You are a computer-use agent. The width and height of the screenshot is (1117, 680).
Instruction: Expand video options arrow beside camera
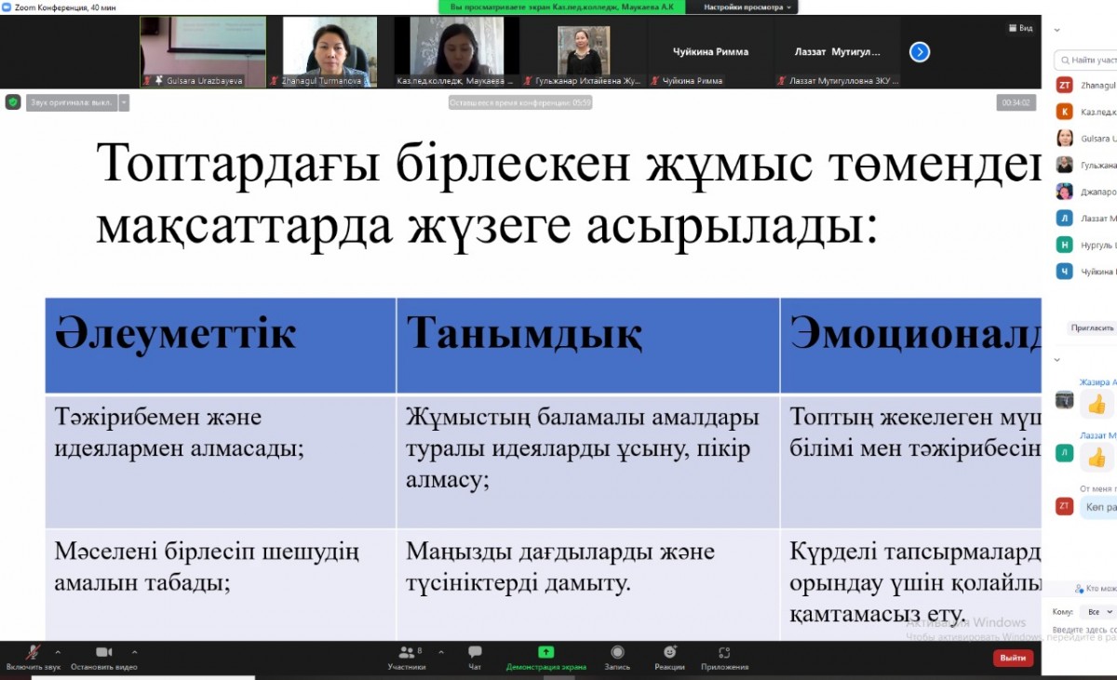click(134, 652)
